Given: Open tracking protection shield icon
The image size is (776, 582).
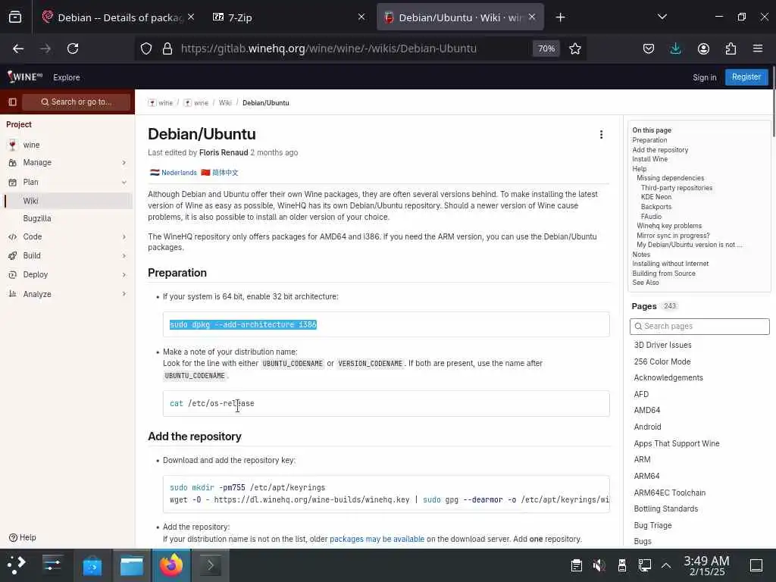Looking at the screenshot, I should coord(146,48).
